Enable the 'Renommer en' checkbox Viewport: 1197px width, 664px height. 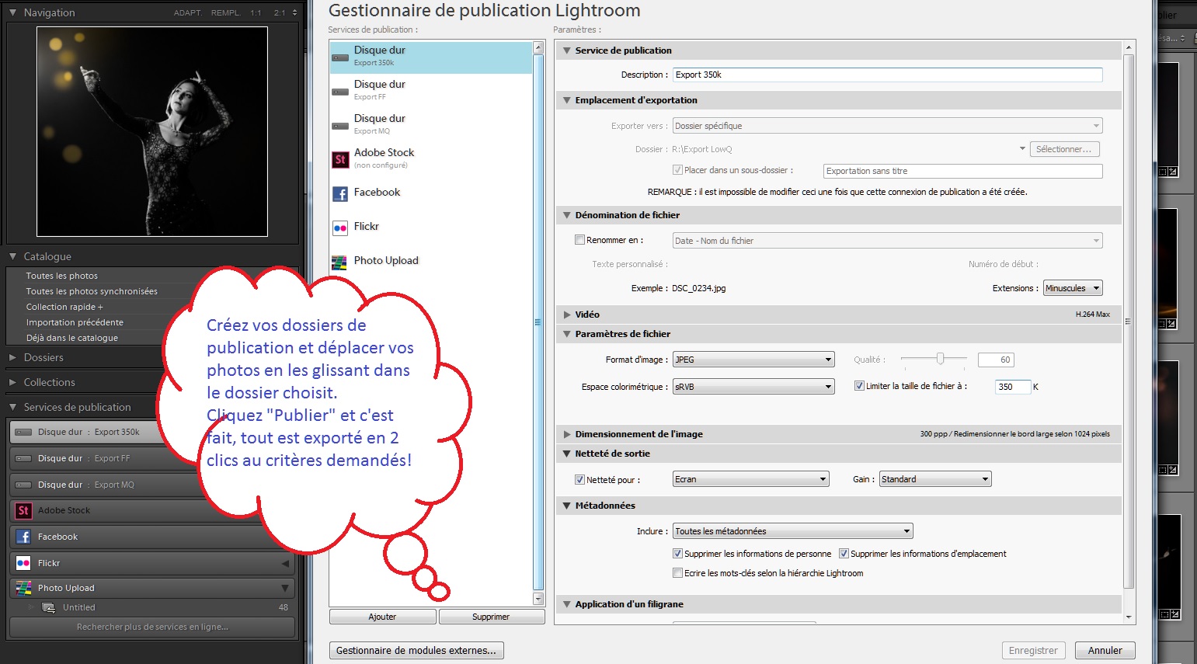pyautogui.click(x=579, y=240)
